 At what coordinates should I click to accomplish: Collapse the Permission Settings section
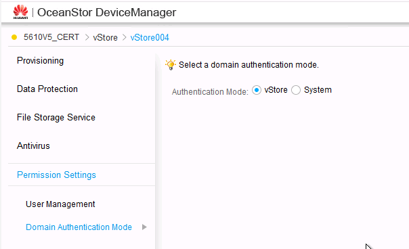pyautogui.click(x=56, y=175)
